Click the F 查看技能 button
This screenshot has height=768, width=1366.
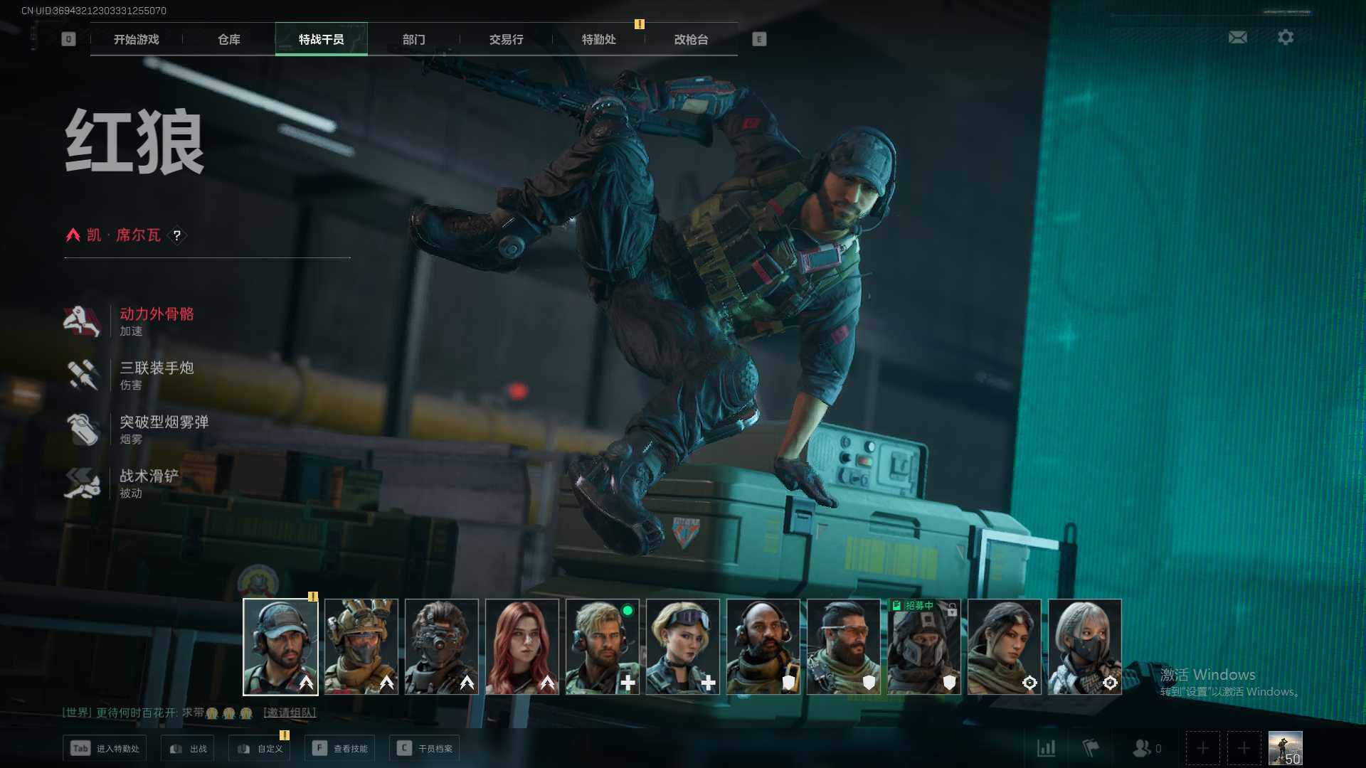[x=340, y=748]
